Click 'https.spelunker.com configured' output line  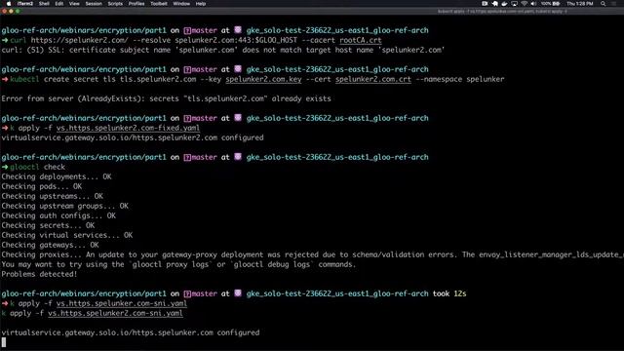pyautogui.click(x=131, y=332)
